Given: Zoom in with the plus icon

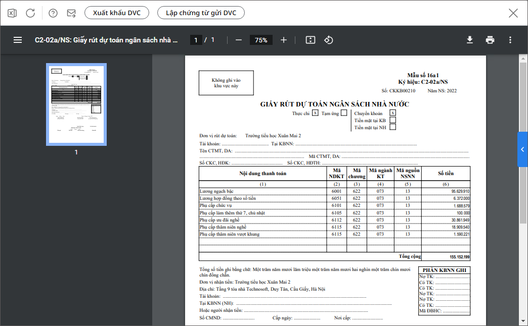Looking at the screenshot, I should point(284,40).
